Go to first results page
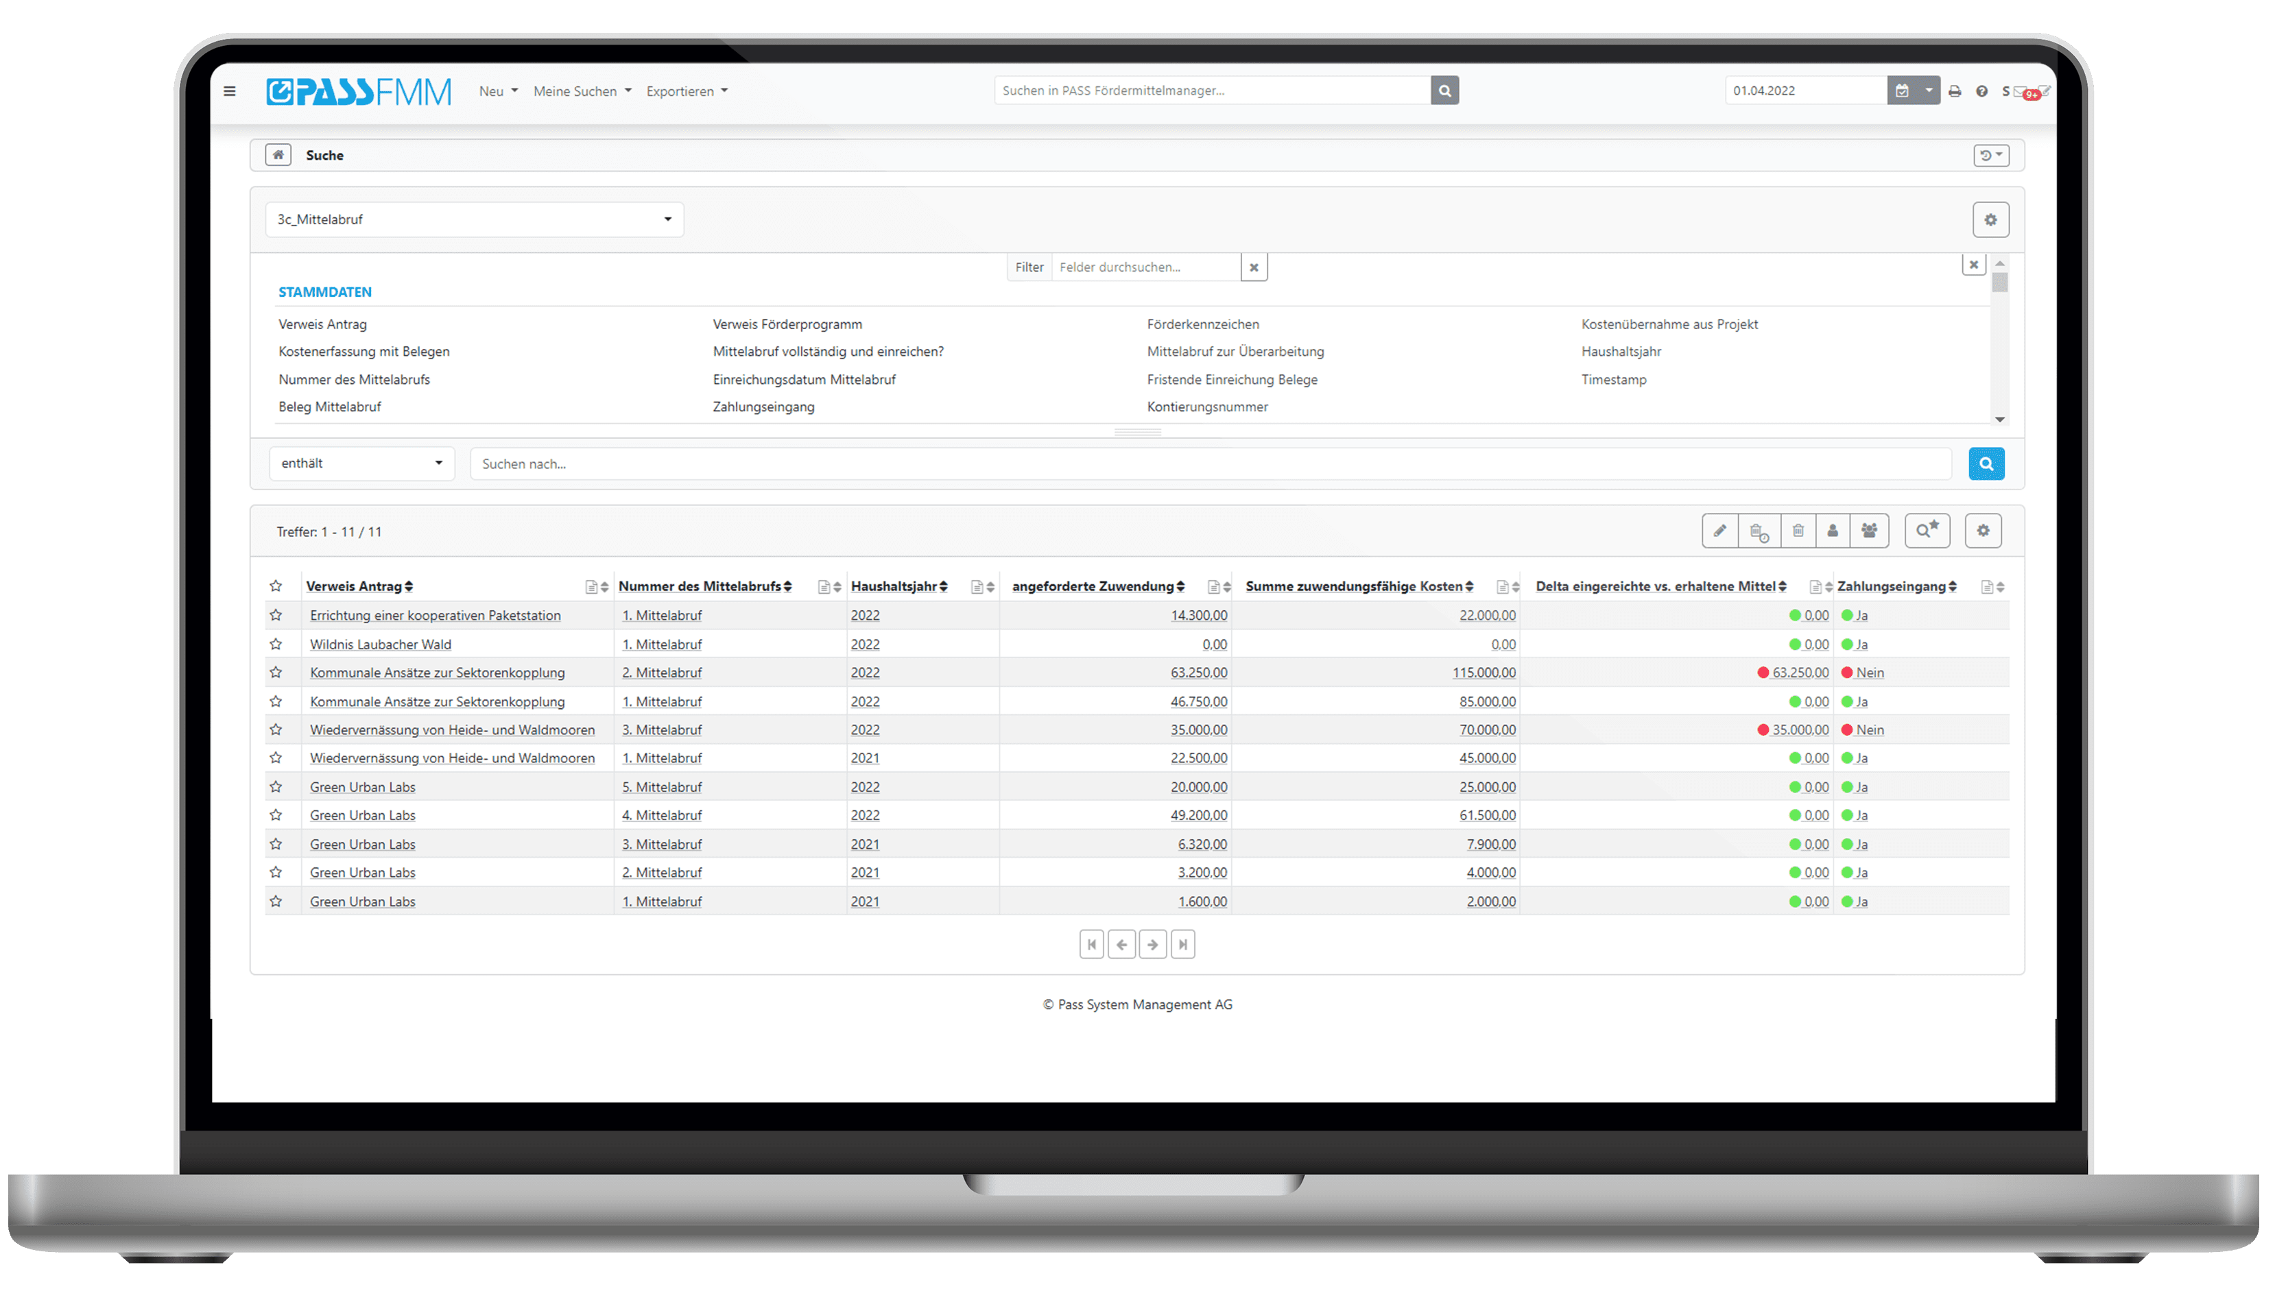The height and width of the screenshot is (1289, 2275). [x=1092, y=945]
